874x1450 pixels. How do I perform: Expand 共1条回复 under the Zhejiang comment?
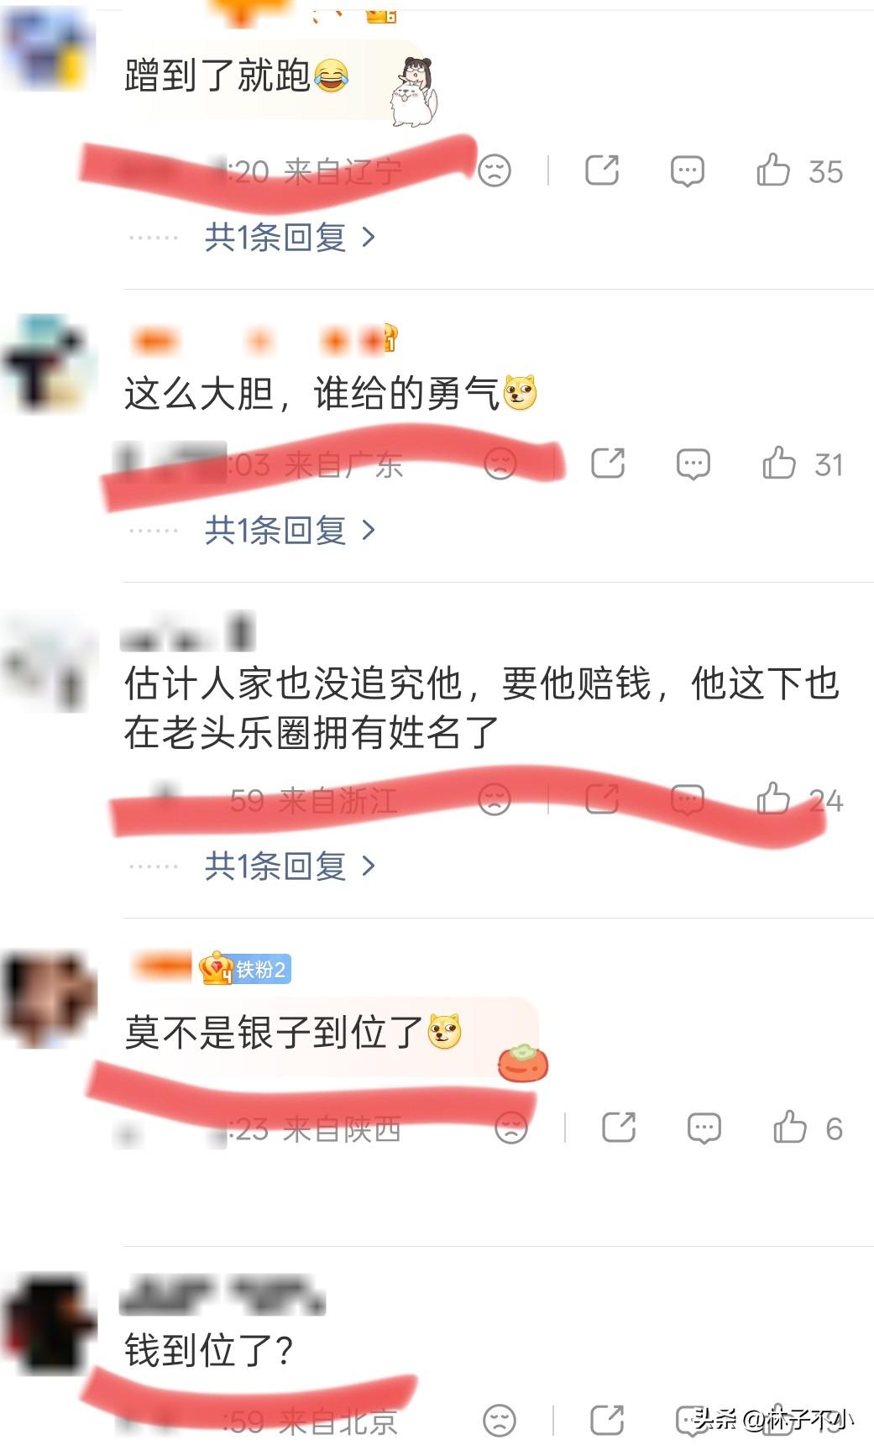point(290,866)
